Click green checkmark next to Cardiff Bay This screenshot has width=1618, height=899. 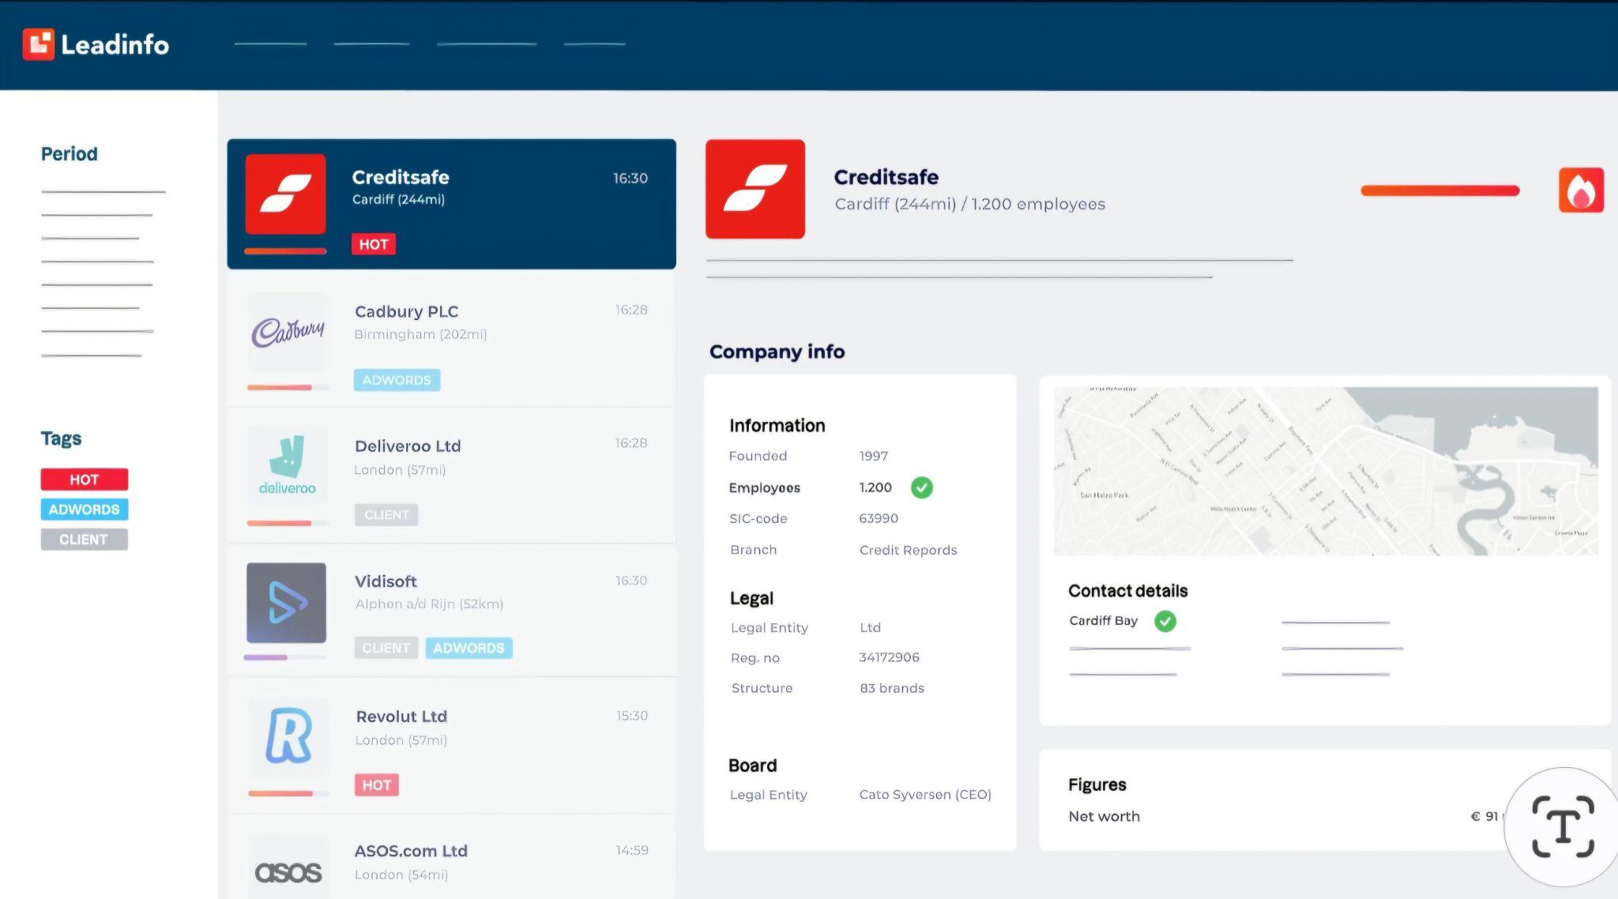click(1165, 621)
